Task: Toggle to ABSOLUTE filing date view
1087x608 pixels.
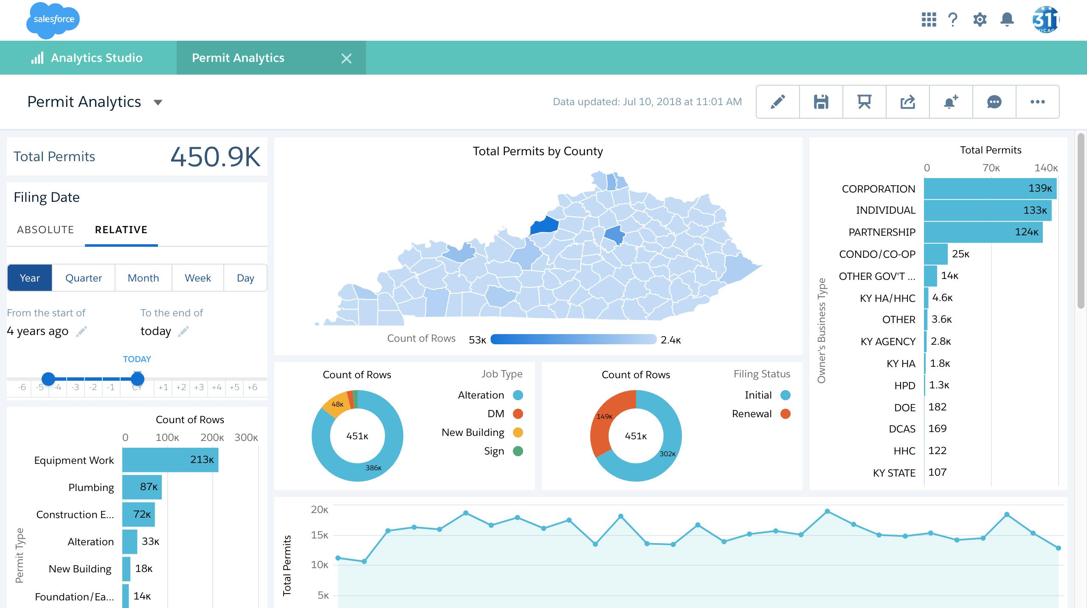Action: [45, 229]
